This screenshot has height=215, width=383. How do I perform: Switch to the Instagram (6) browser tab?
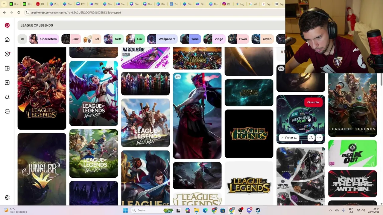pyautogui.click(x=226, y=4)
